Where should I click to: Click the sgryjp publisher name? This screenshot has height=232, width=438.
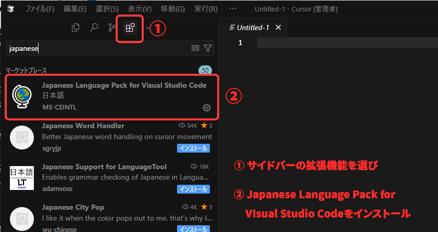[52, 148]
